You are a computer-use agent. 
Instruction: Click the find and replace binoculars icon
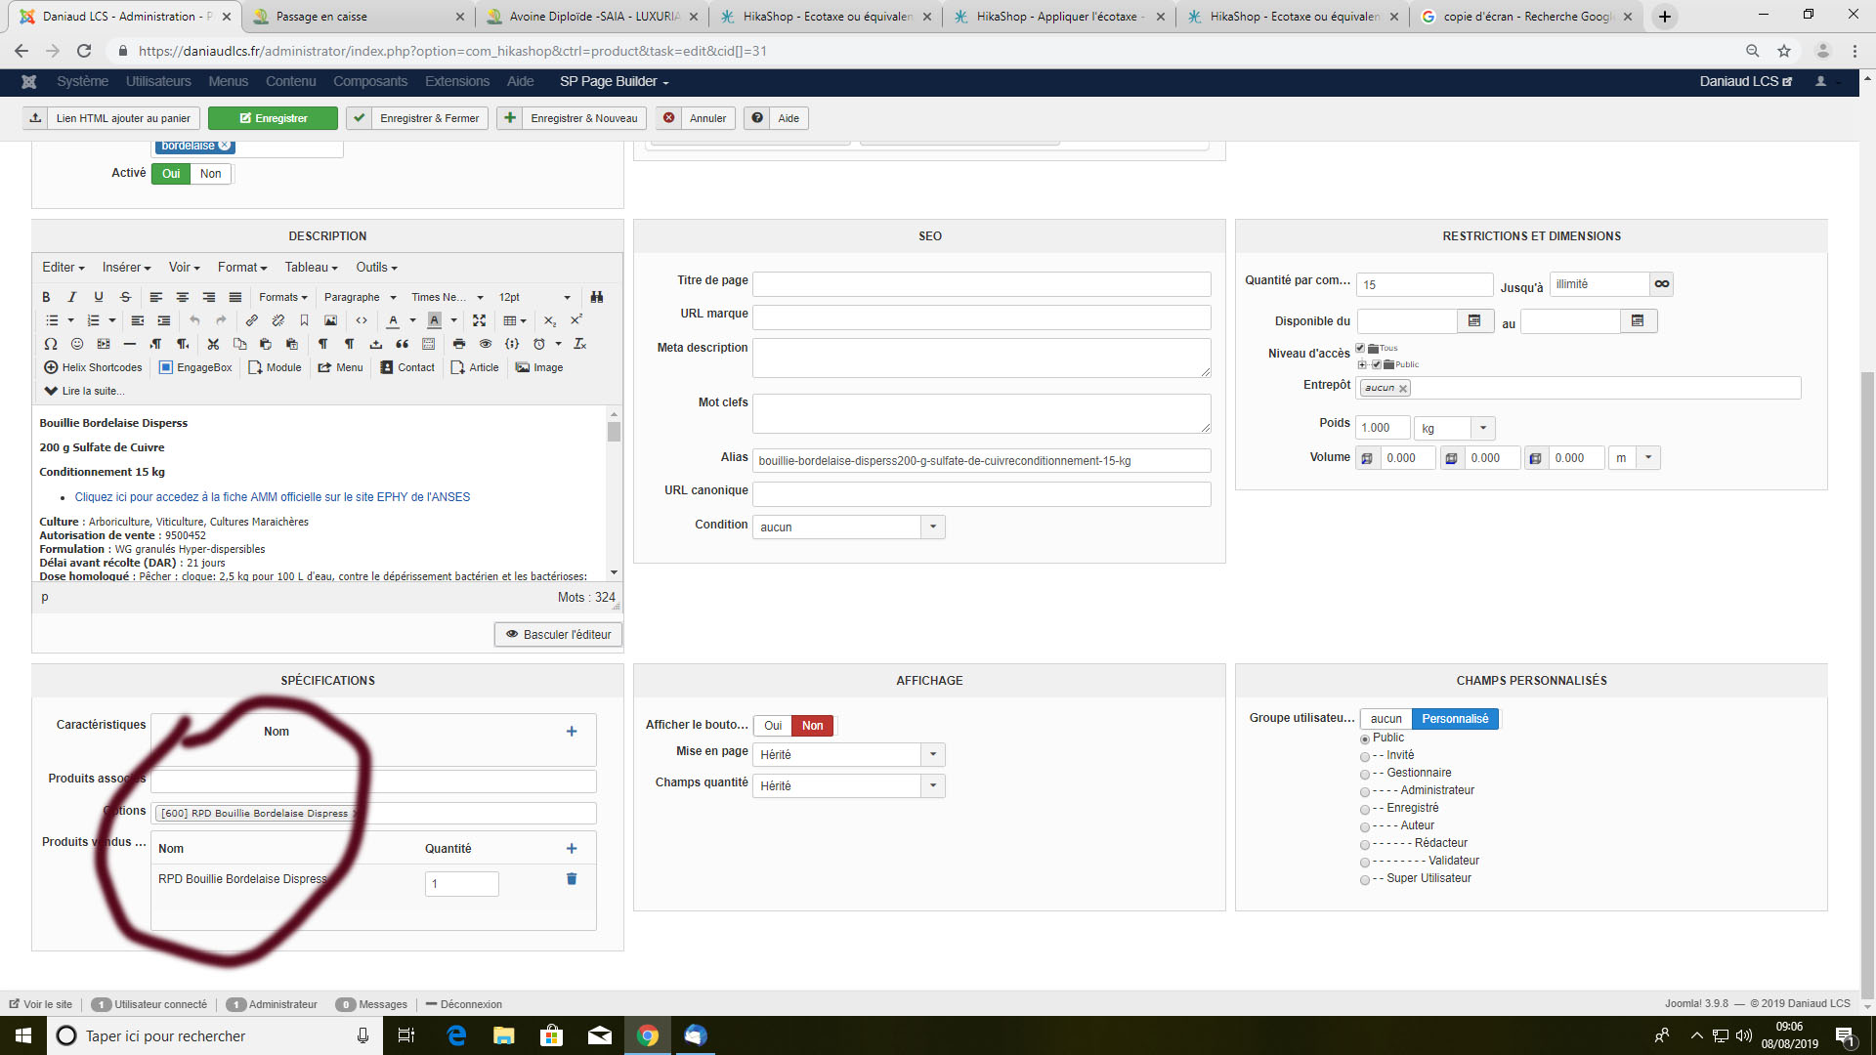point(597,297)
